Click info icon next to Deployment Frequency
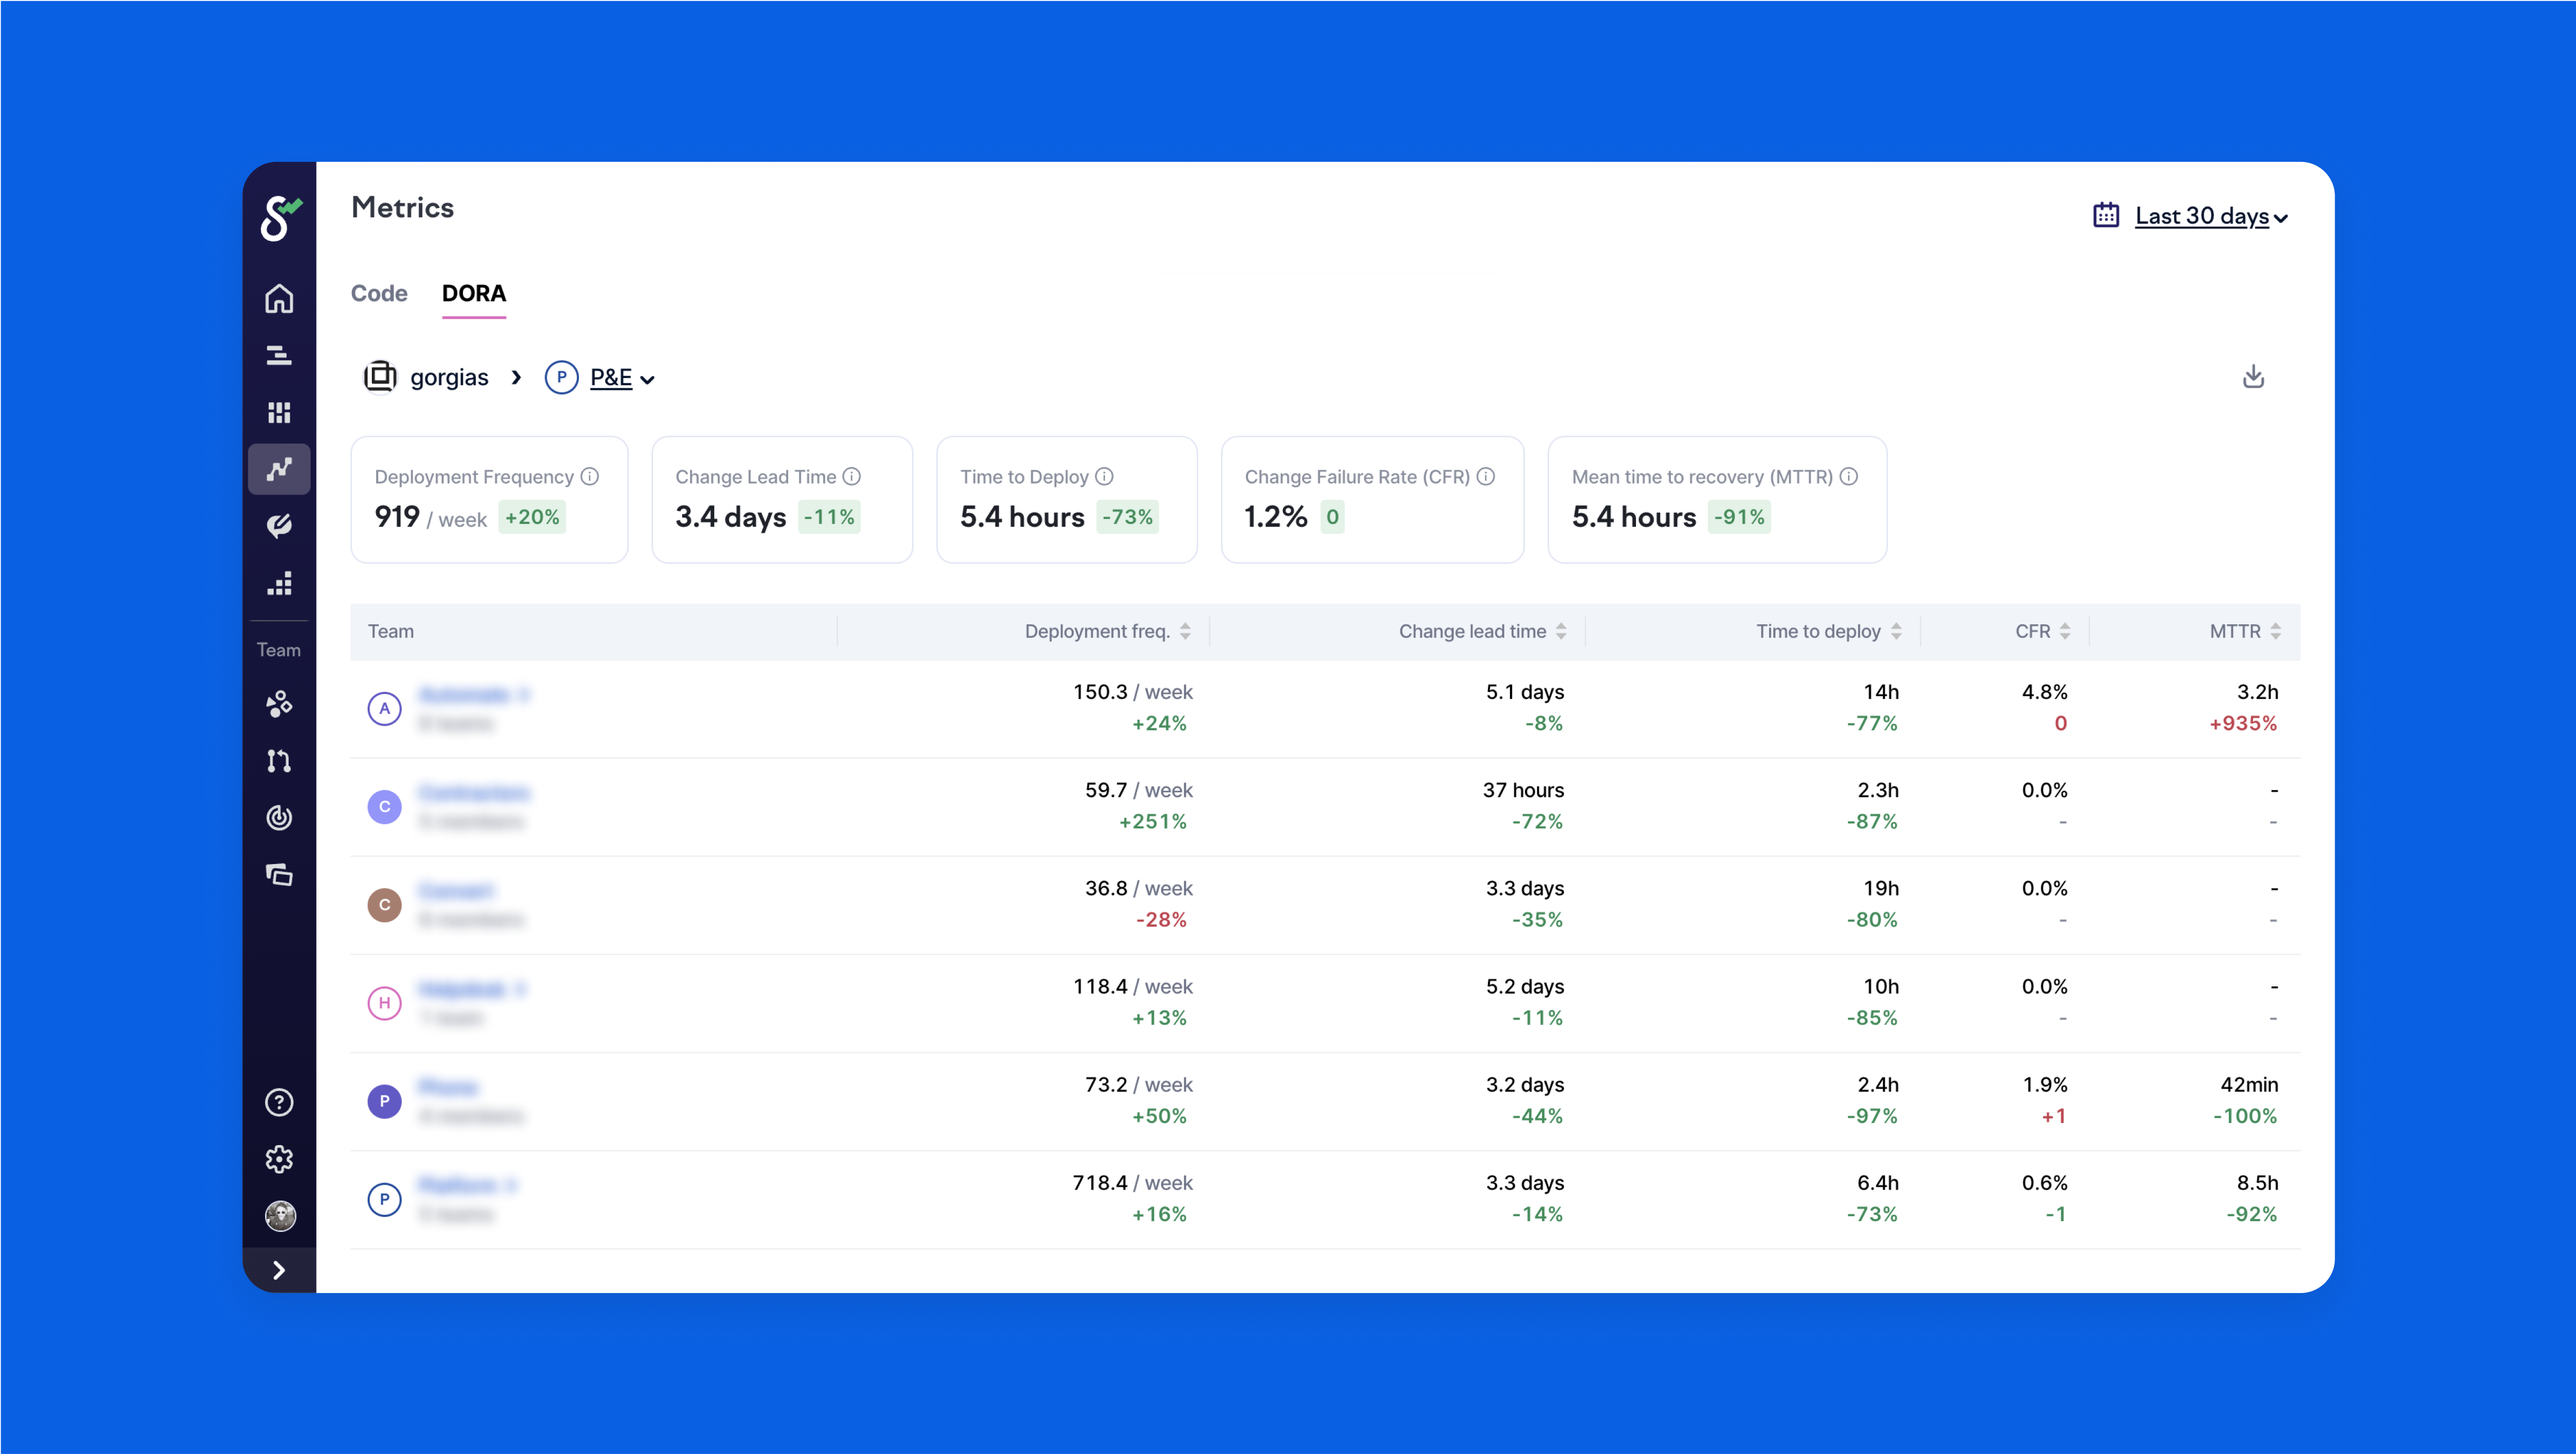The image size is (2576, 1454). 590,477
